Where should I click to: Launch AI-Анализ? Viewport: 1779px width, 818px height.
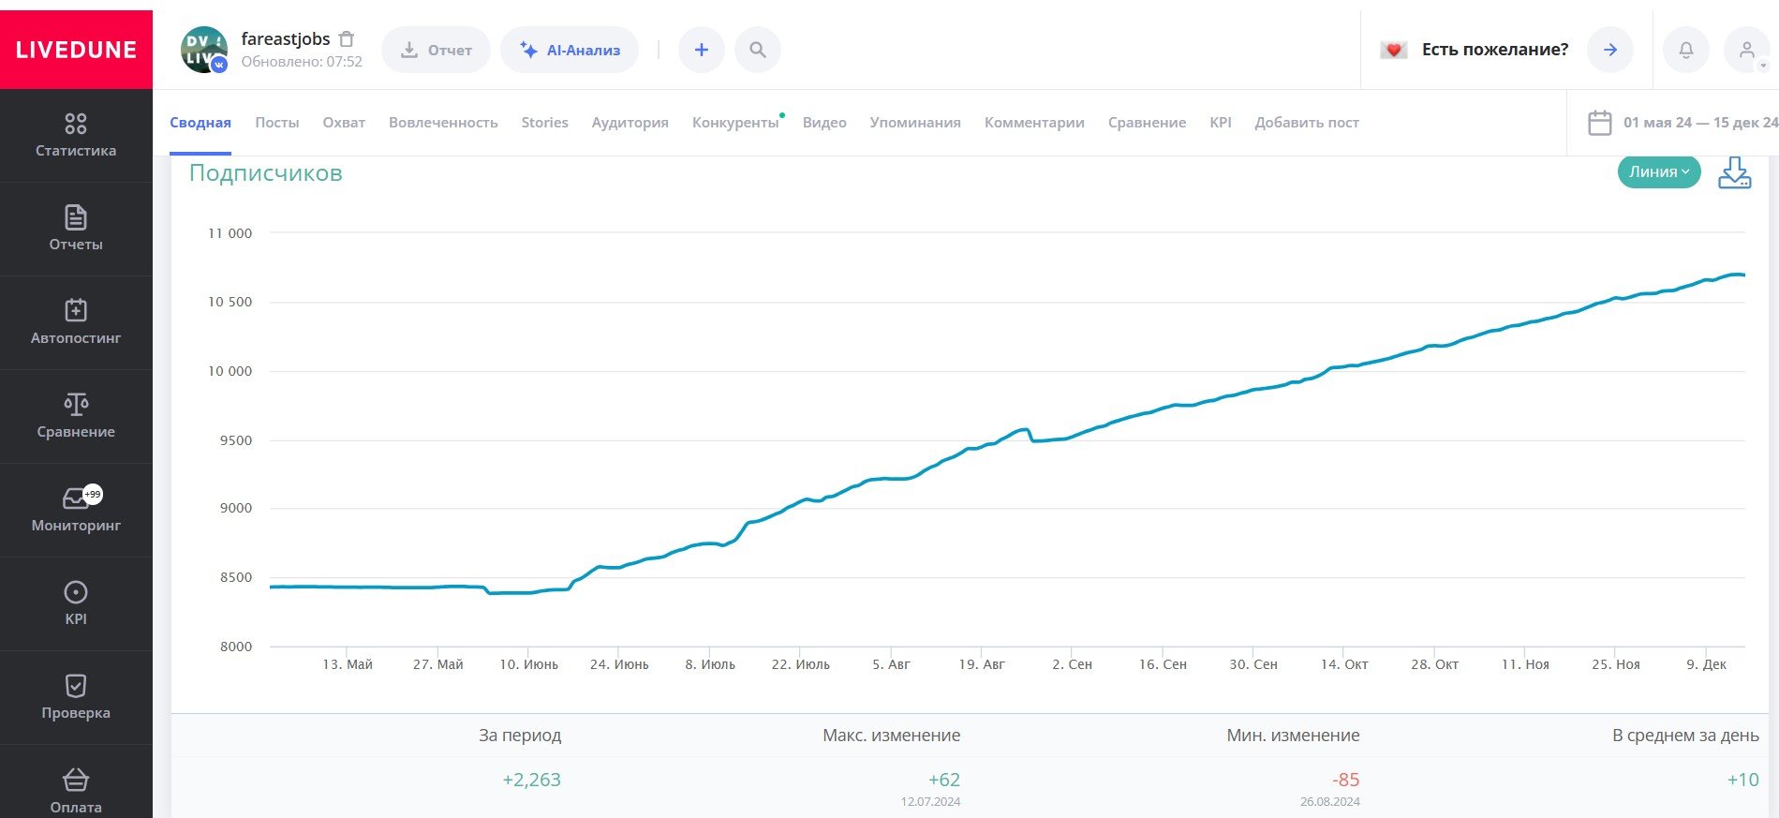pos(570,51)
